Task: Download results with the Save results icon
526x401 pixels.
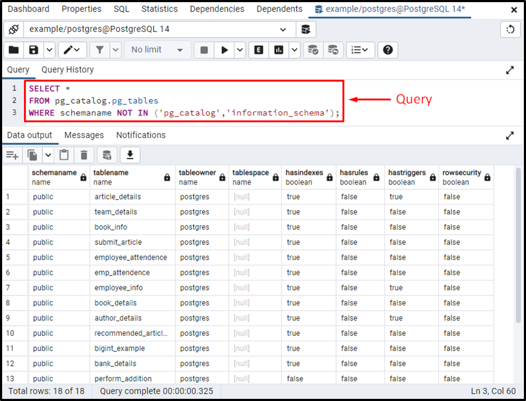Action: (x=129, y=155)
